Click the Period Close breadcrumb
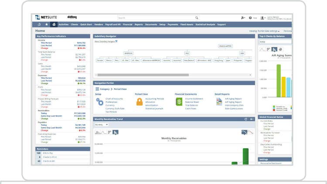The image size is (327, 184). (120, 89)
